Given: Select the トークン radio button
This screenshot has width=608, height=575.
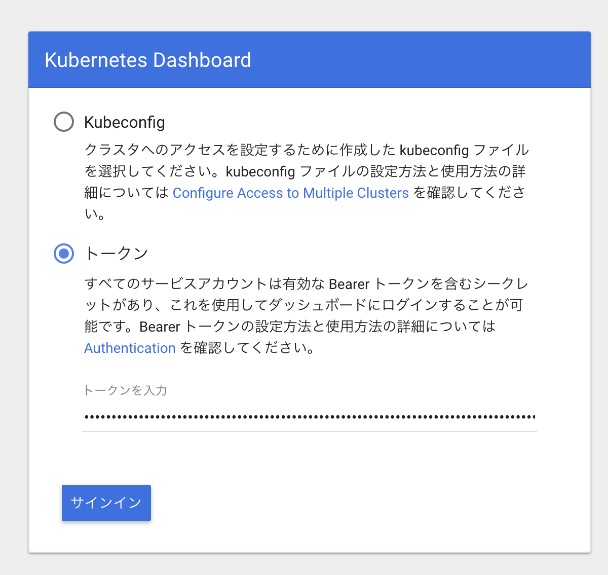Looking at the screenshot, I should point(64,253).
